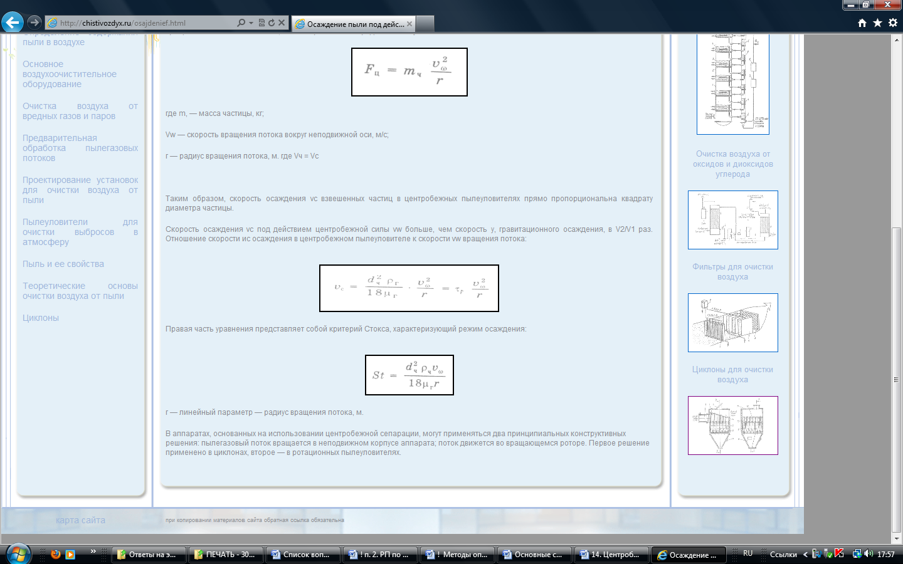
Task: Open the RU language indicator
Action: pyautogui.click(x=747, y=554)
